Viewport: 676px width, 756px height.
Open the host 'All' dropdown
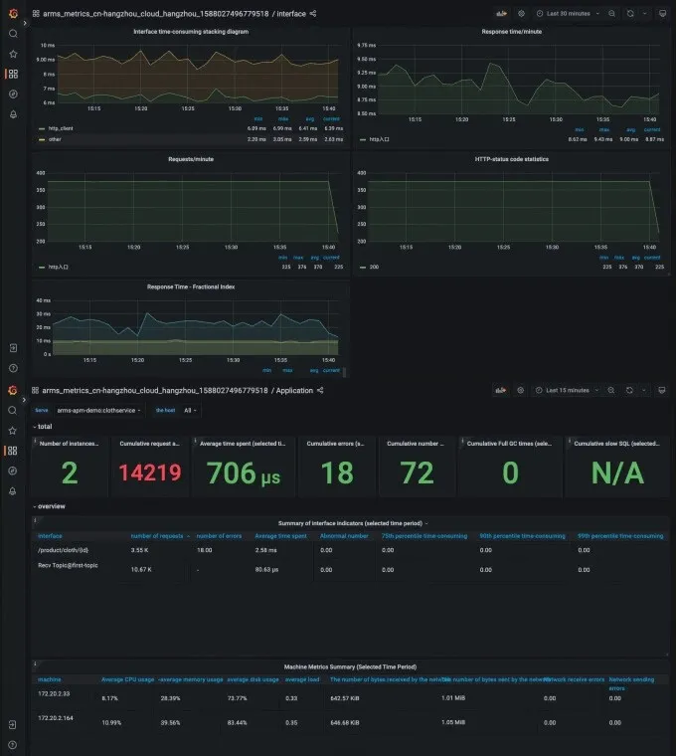[190, 410]
